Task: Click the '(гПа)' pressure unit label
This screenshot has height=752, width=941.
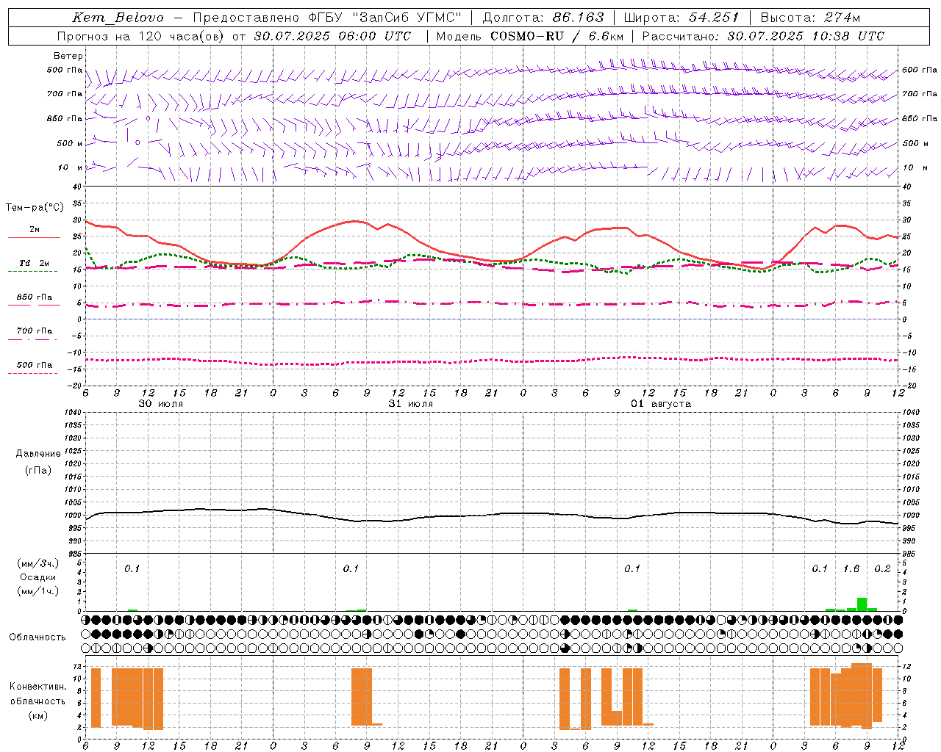Action: [x=38, y=470]
